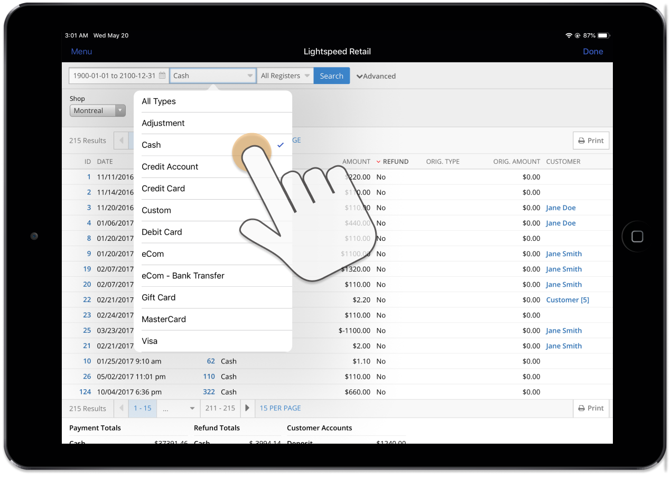Click date 10/04/2017 6:36 pm

click(x=129, y=392)
